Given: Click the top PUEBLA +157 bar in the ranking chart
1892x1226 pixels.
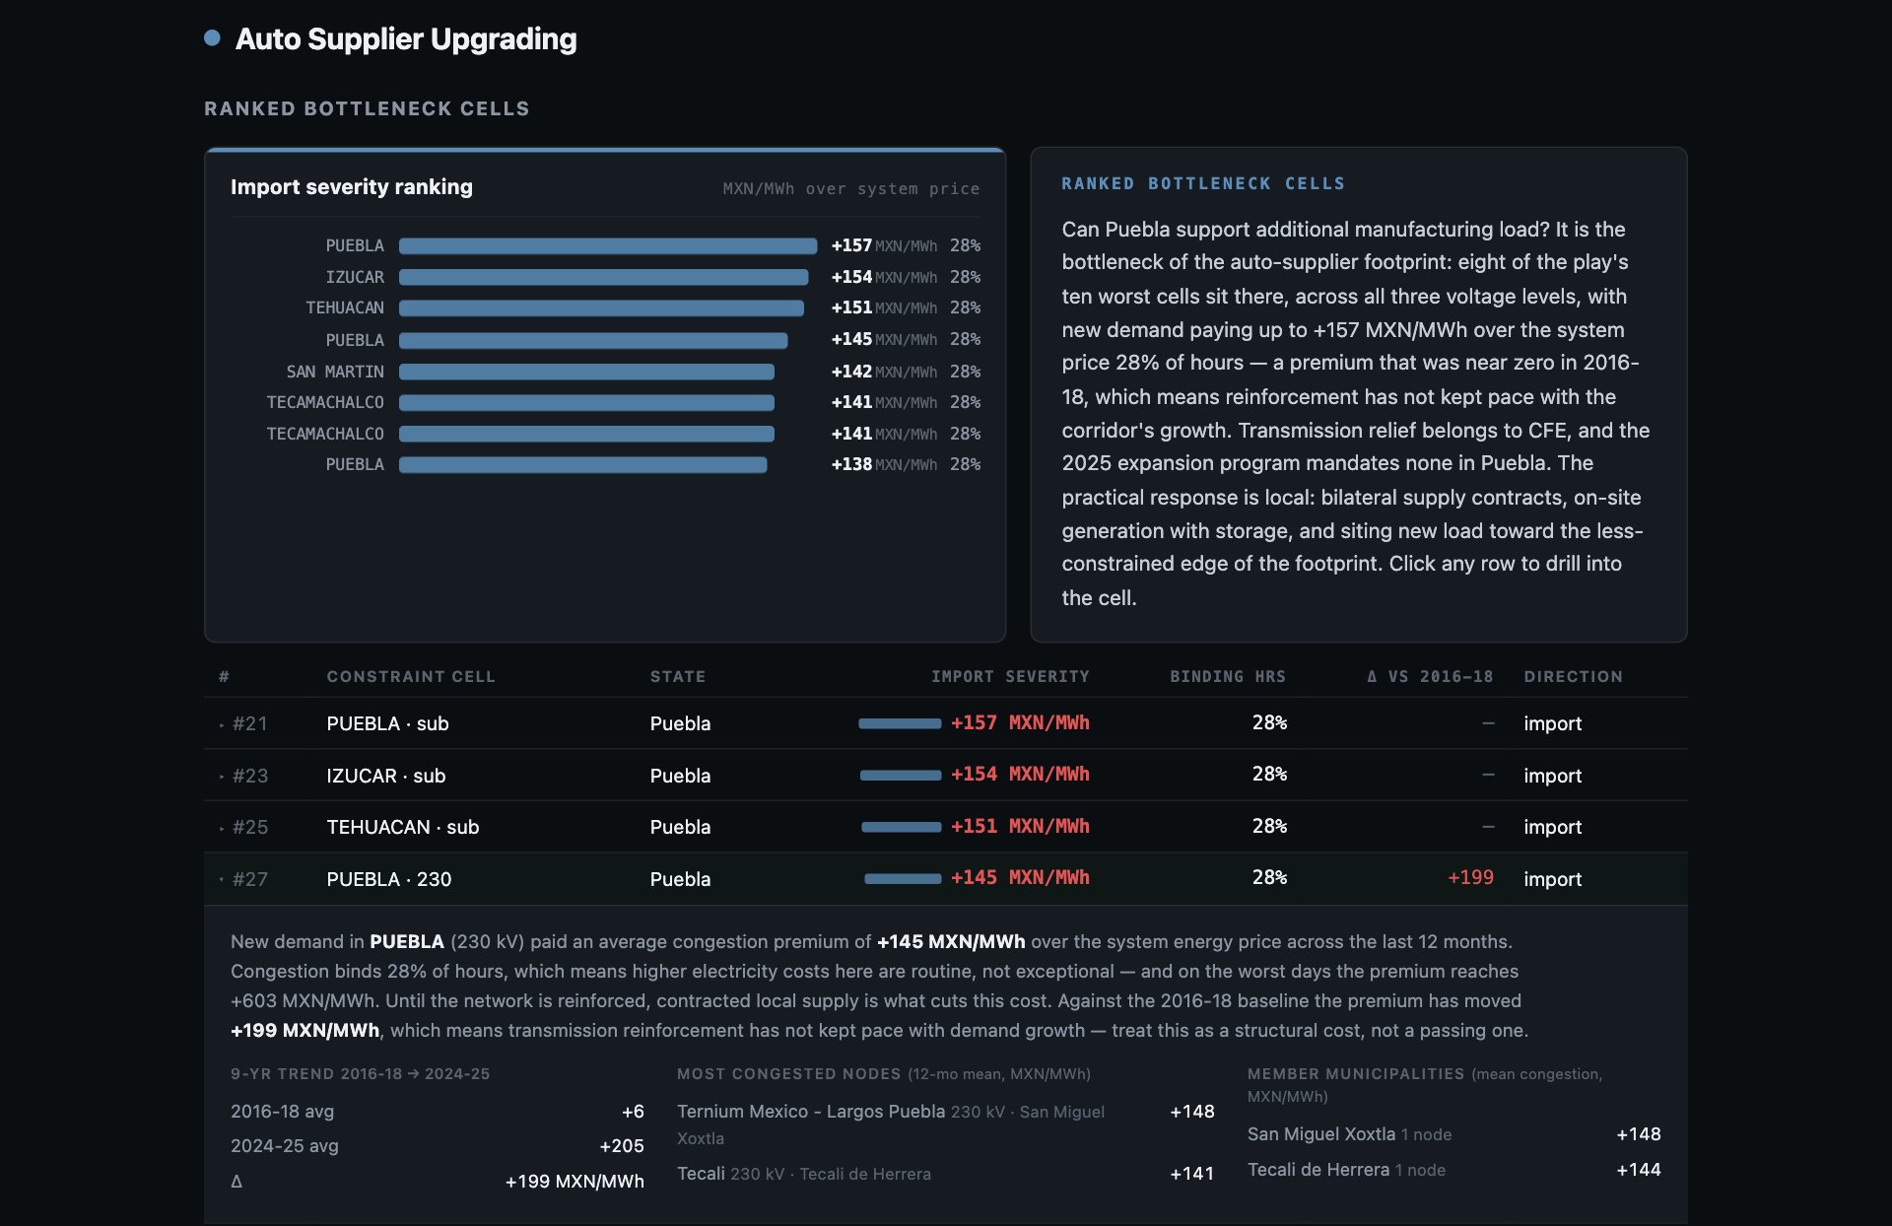Looking at the screenshot, I should [608, 245].
